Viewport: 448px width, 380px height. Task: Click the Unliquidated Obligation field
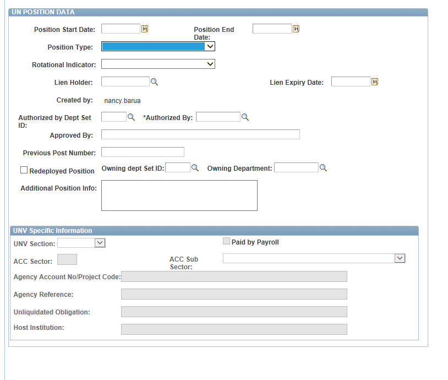coord(234,312)
